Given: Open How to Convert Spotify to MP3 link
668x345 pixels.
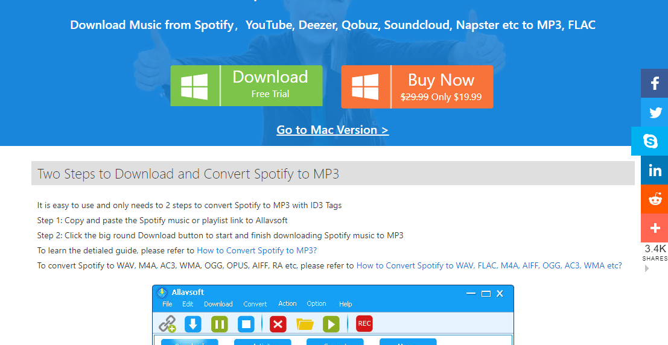Looking at the screenshot, I should 257,250.
